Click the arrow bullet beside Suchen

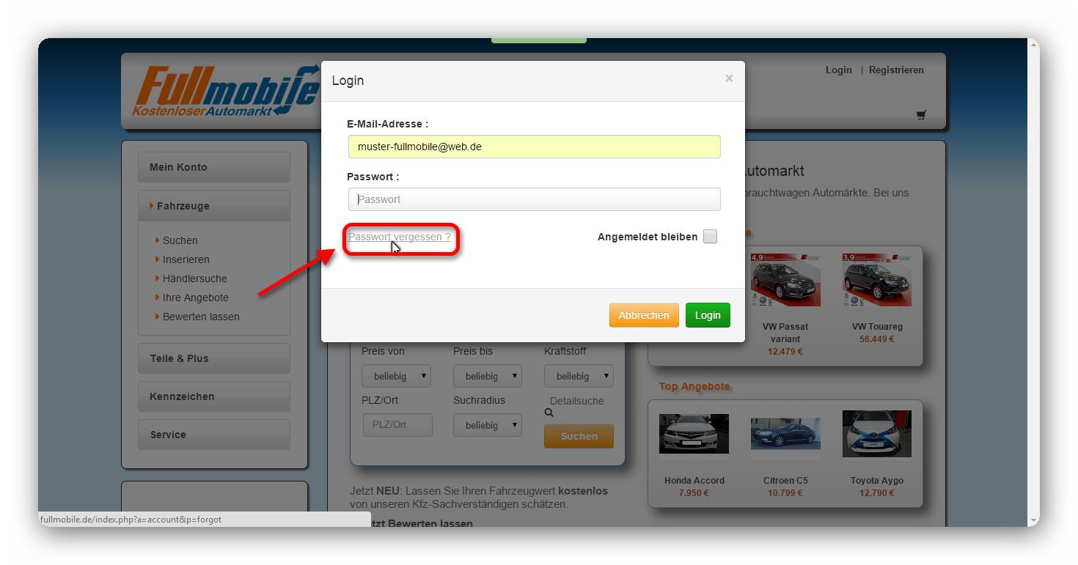point(157,240)
